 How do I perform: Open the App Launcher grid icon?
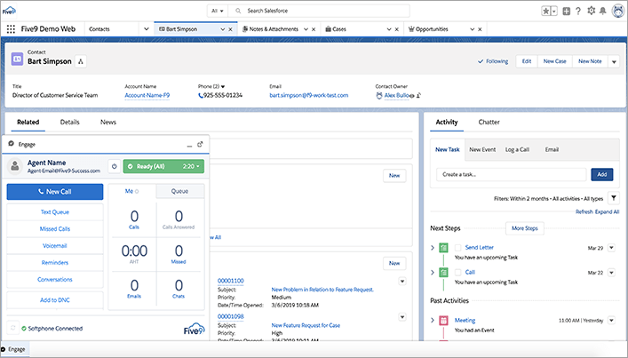coord(11,29)
